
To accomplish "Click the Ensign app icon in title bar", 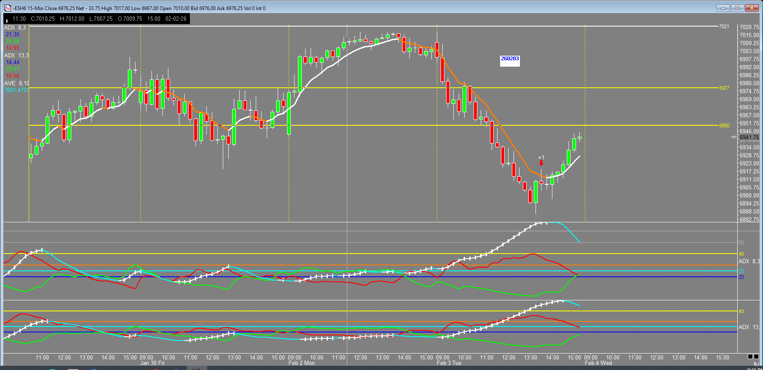I will click(8, 8).
